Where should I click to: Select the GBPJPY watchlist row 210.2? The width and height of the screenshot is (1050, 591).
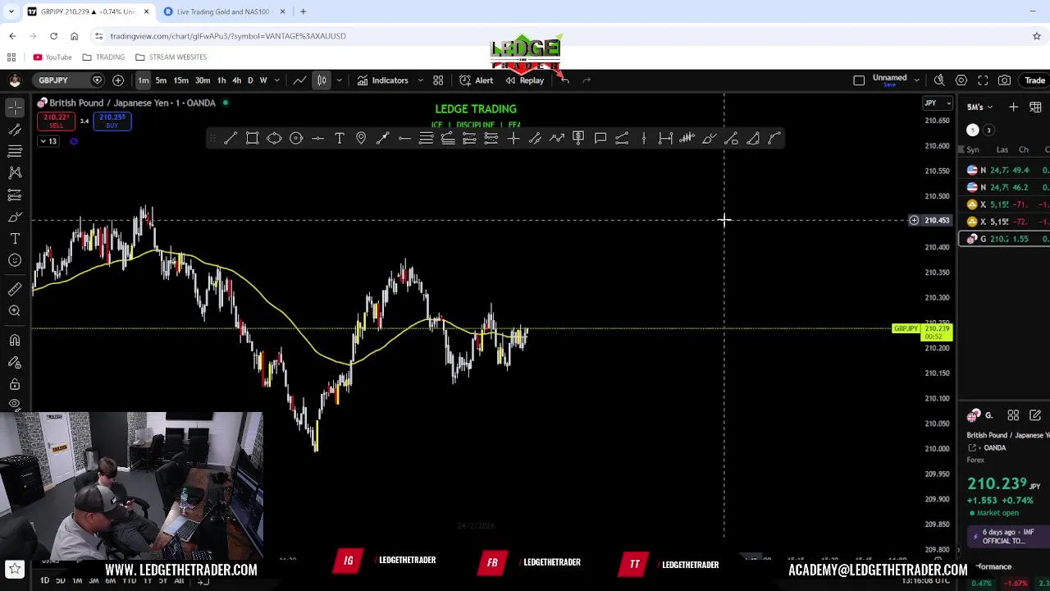(1005, 239)
